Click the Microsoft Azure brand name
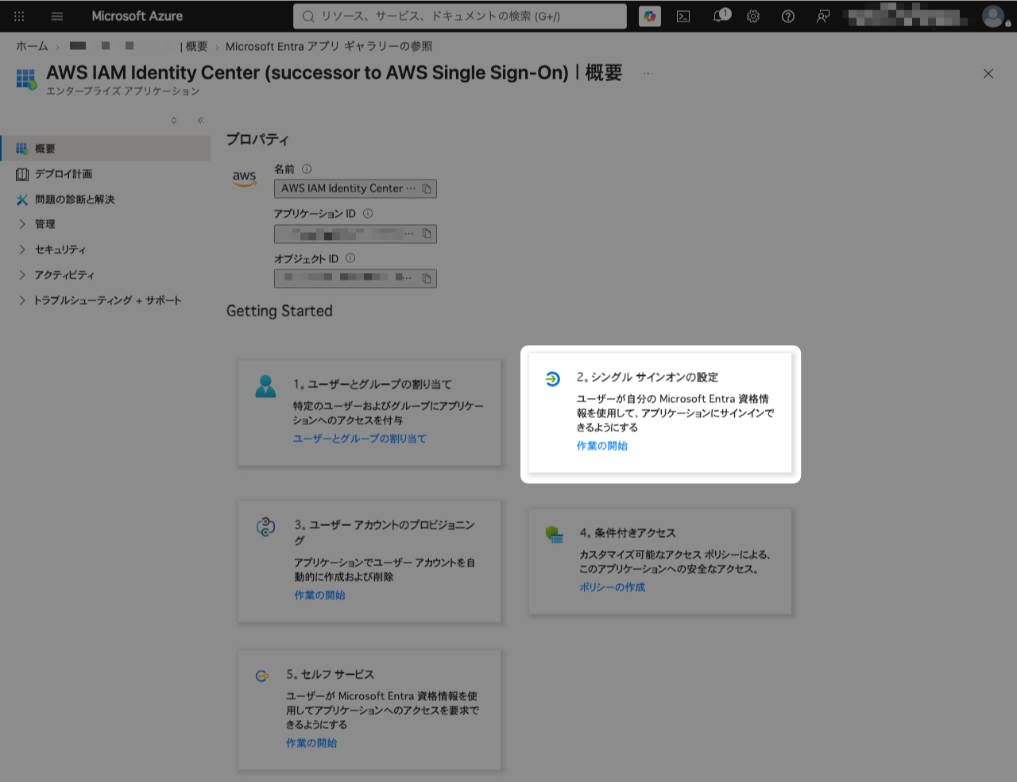 tap(137, 16)
